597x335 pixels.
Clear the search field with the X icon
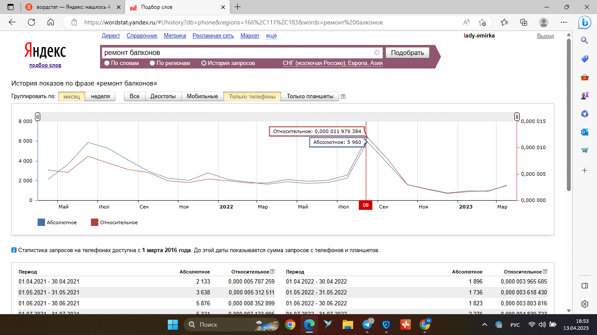coord(377,53)
